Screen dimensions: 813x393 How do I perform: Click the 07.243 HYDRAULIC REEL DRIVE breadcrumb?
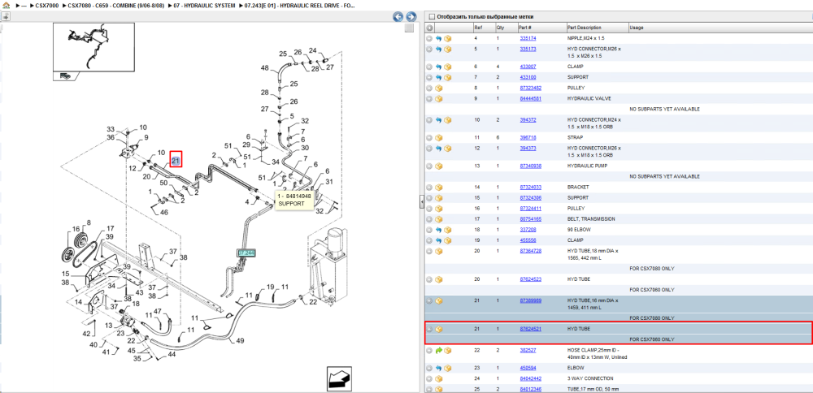coord(298,5)
